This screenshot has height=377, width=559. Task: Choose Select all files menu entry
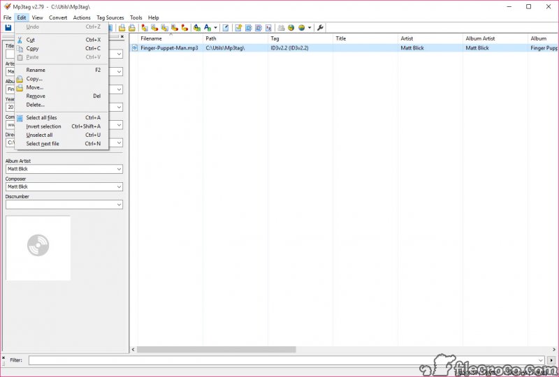pos(61,117)
